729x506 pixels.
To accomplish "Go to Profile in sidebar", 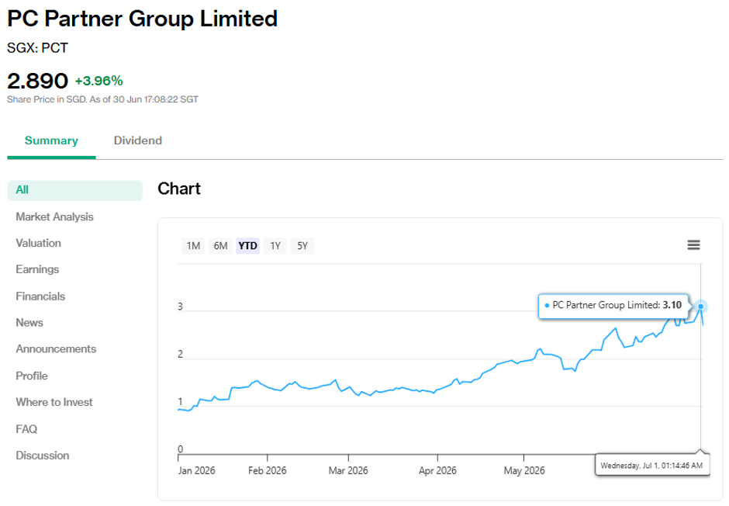I will 32,376.
